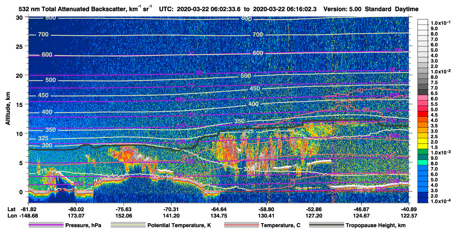Click the 'Temperature, C' legend label

click(x=280, y=225)
